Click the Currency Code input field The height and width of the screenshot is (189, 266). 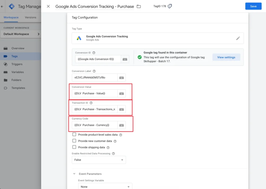click(x=95, y=125)
